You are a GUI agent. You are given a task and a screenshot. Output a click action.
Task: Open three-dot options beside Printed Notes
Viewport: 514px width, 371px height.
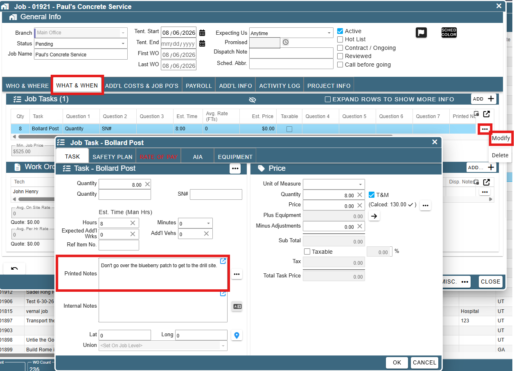237,274
